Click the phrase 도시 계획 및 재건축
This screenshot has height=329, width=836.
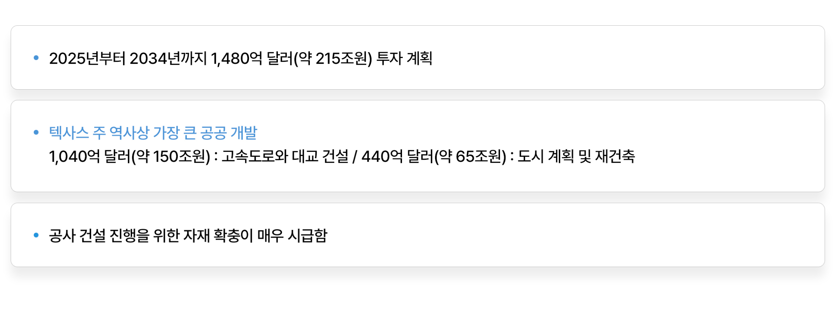(576, 157)
